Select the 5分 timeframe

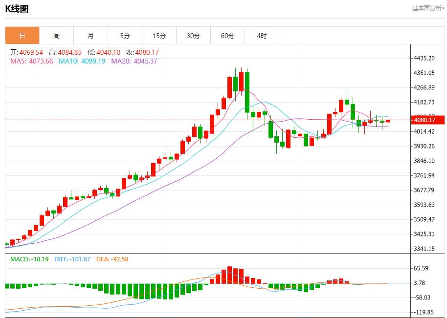tap(126, 35)
